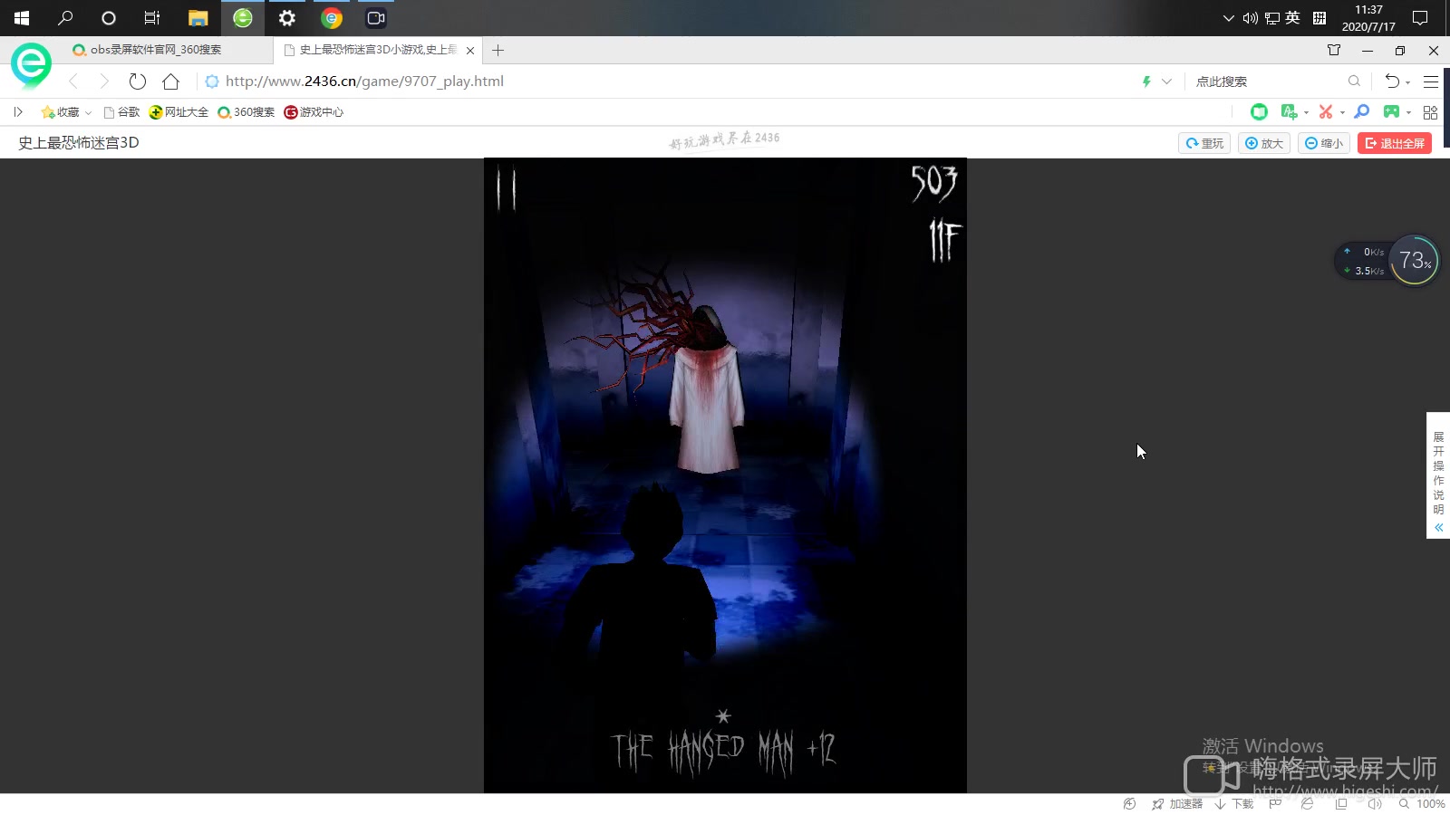Viewport: 1450px width, 815px height.
Task: Expand 展开操作说明 side panel
Action: (1438, 475)
